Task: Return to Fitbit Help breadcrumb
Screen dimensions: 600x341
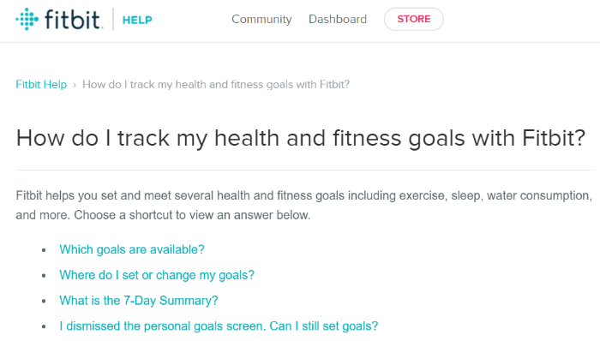Action: (x=41, y=85)
